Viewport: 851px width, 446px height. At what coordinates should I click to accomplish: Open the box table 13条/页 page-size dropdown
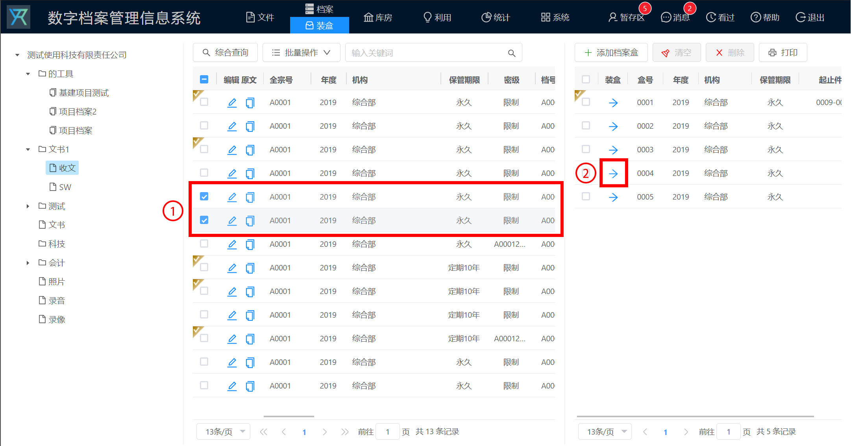coord(605,432)
